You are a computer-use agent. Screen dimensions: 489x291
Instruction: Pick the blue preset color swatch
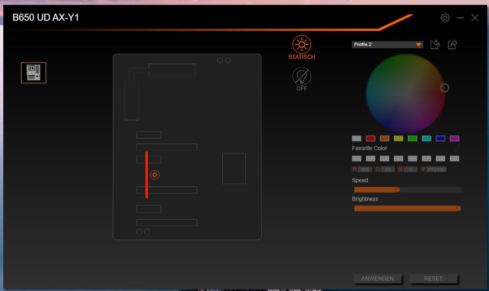pos(441,138)
